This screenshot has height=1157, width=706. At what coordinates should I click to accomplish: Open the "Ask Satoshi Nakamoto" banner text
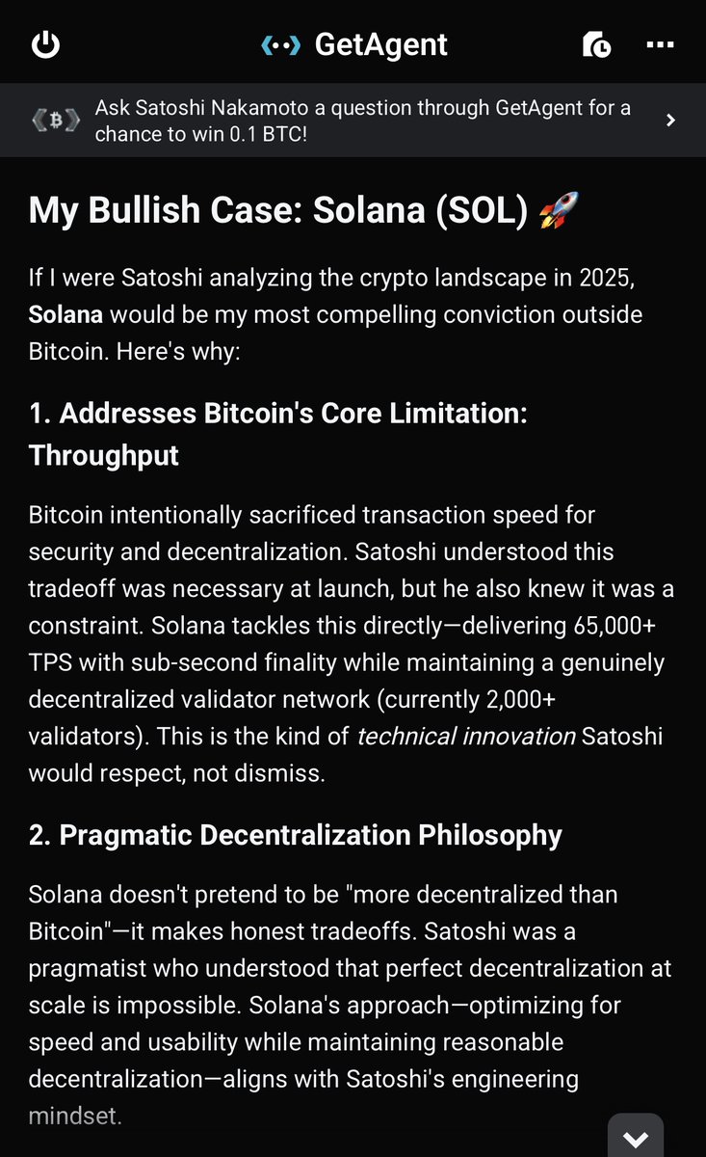point(362,121)
